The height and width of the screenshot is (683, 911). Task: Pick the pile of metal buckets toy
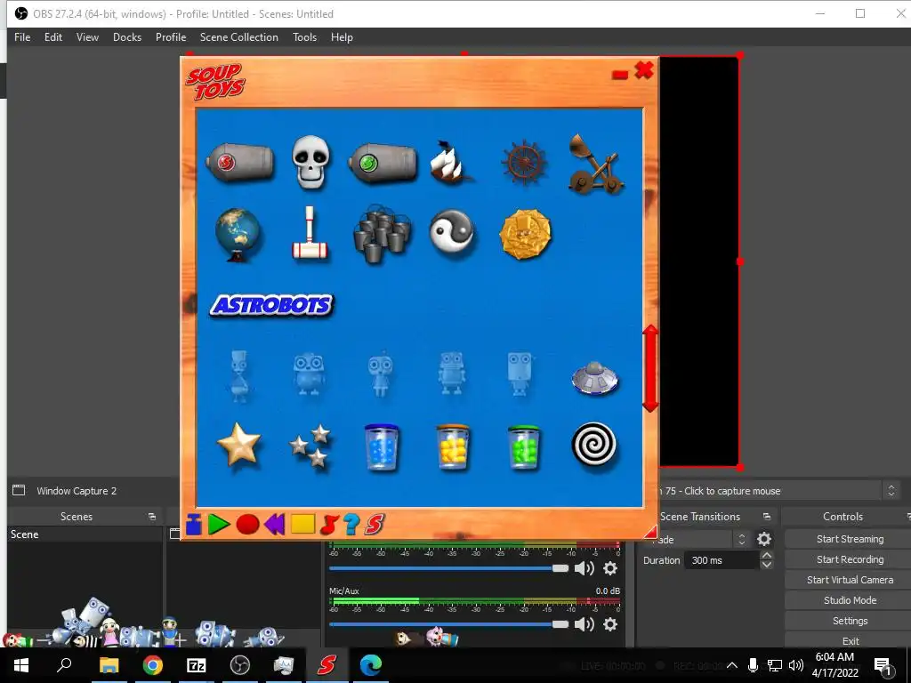coord(382,234)
